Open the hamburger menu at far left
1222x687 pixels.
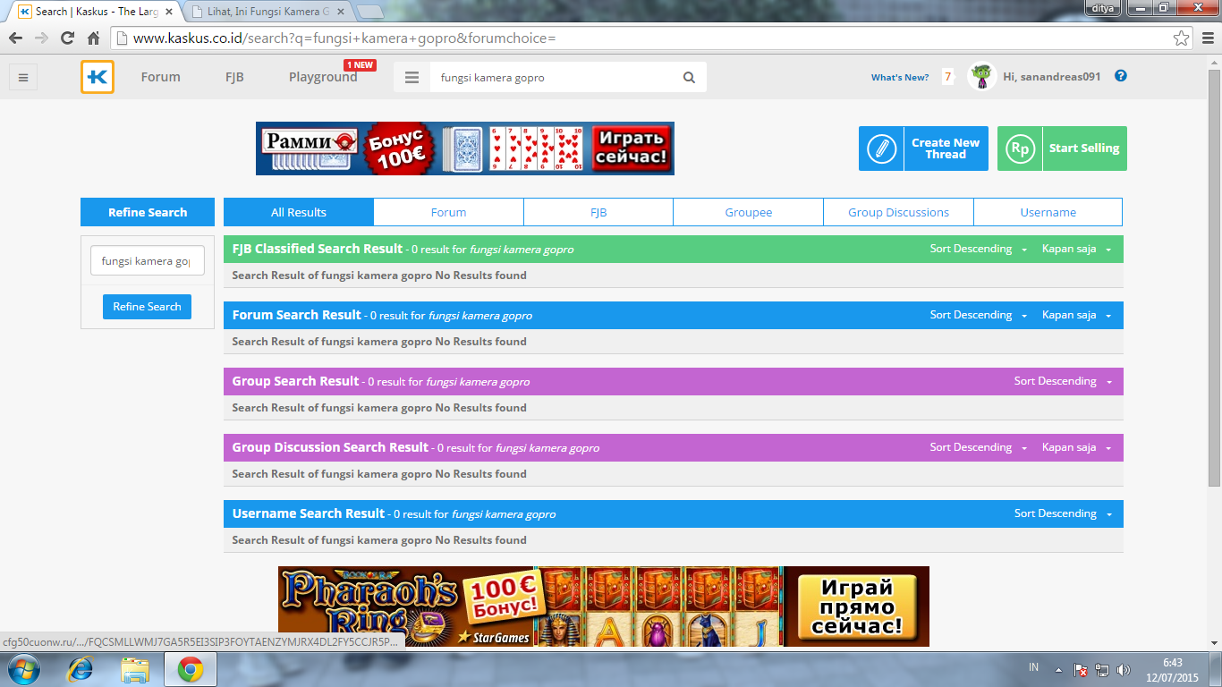[23, 77]
